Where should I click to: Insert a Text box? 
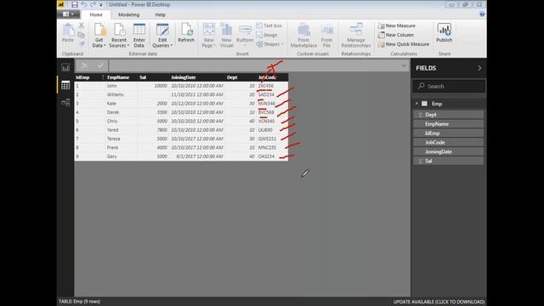(x=269, y=25)
